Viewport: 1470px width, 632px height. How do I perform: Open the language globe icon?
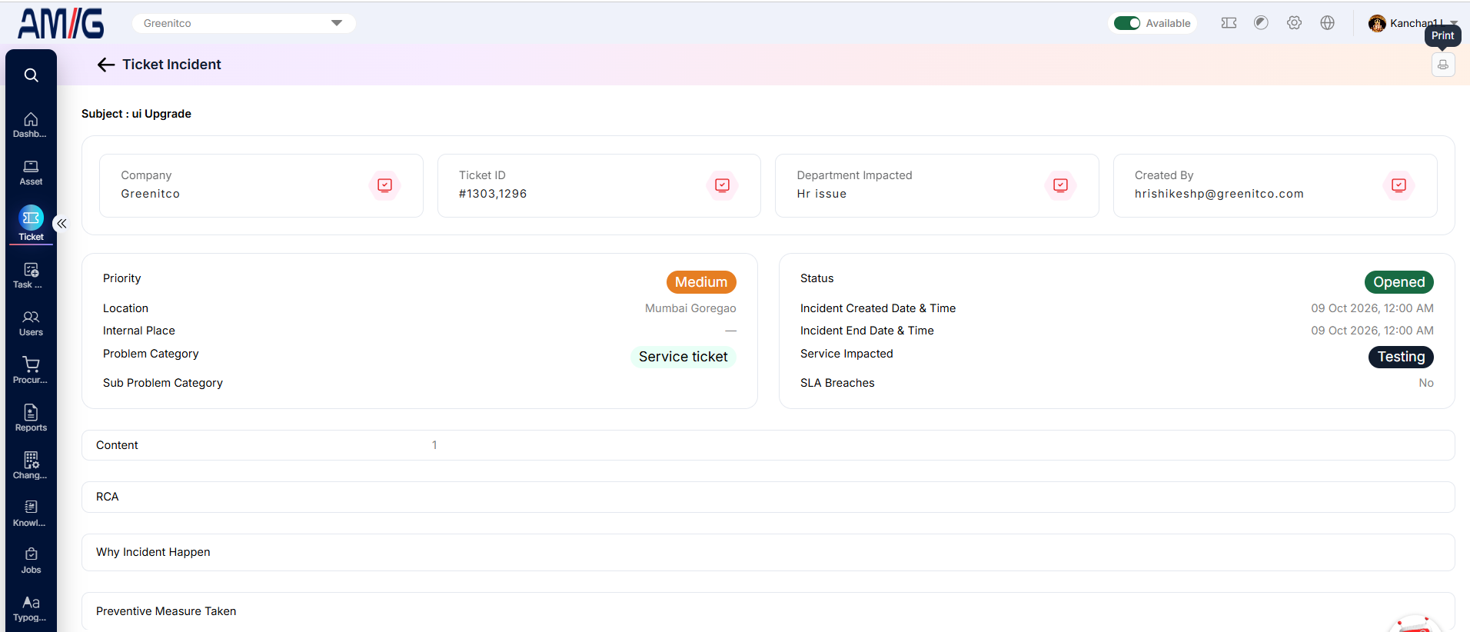pos(1327,23)
